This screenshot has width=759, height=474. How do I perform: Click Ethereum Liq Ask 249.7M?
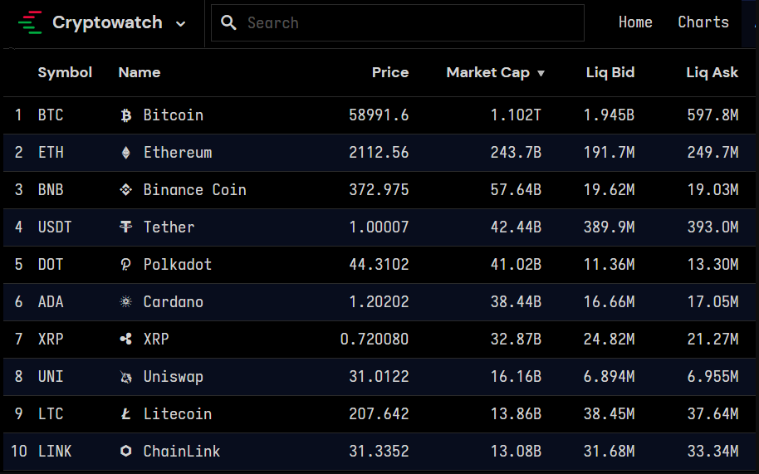[713, 153]
